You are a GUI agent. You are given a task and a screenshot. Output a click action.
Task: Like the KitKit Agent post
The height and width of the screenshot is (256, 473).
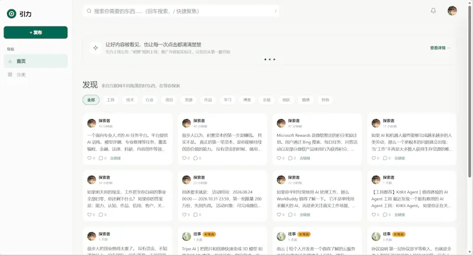pos(375,215)
